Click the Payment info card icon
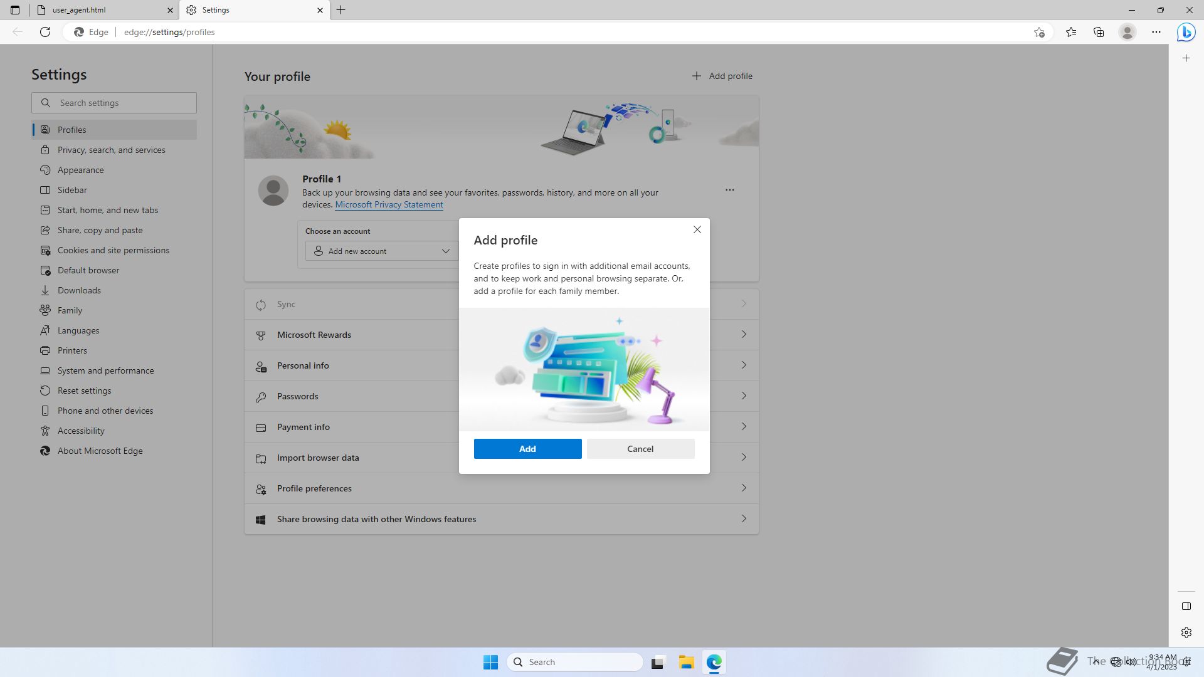This screenshot has height=677, width=1204. (x=261, y=428)
